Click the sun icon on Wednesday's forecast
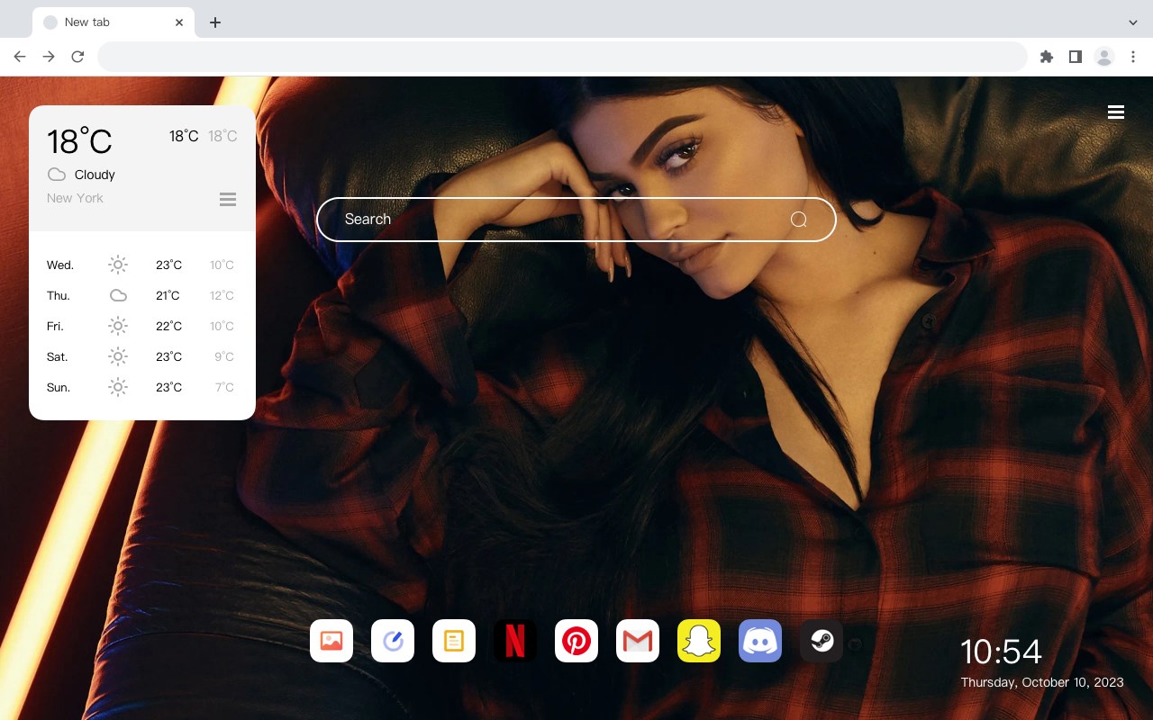Screen dimensions: 1153x720 coord(118,265)
